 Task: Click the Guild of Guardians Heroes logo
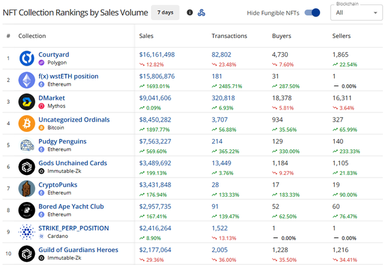tap(26, 253)
